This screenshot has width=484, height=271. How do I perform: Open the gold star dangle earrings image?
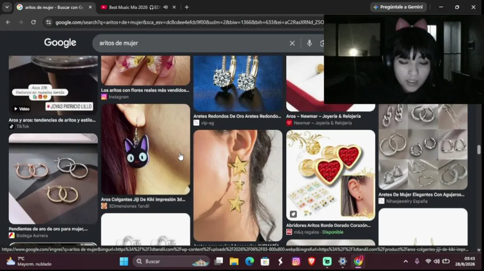click(x=238, y=186)
